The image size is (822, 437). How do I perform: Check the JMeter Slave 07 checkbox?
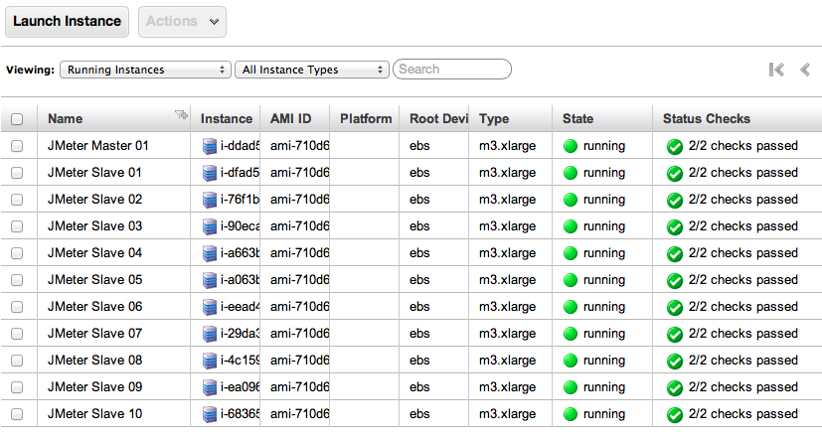point(17,334)
